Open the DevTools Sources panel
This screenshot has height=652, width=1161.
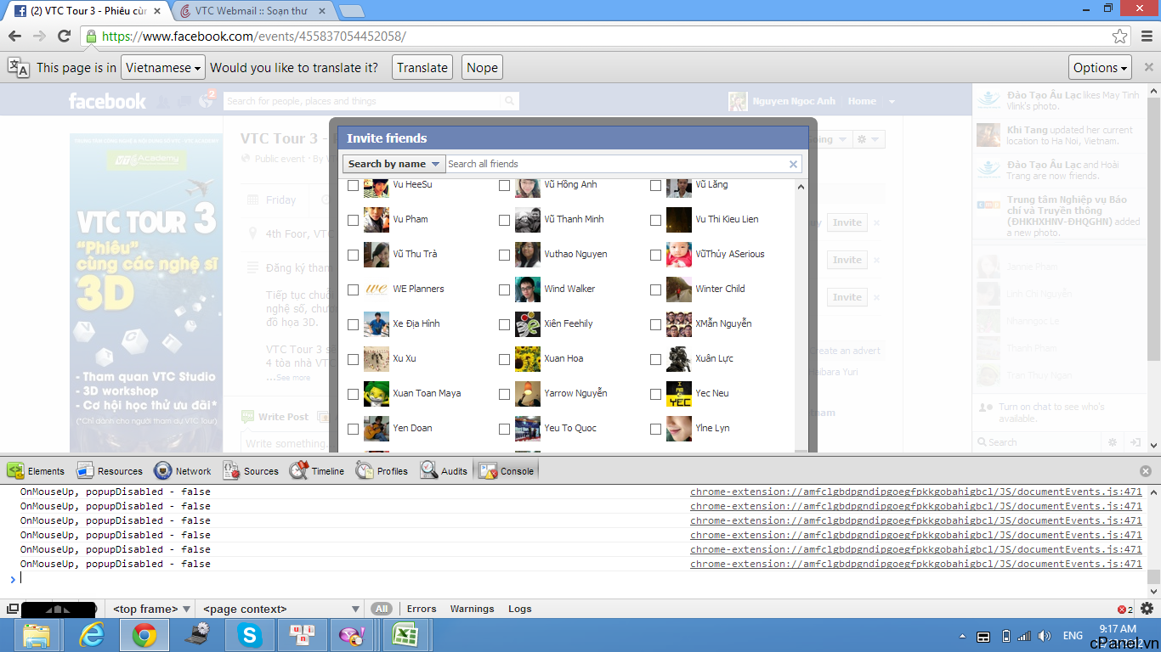tap(251, 470)
